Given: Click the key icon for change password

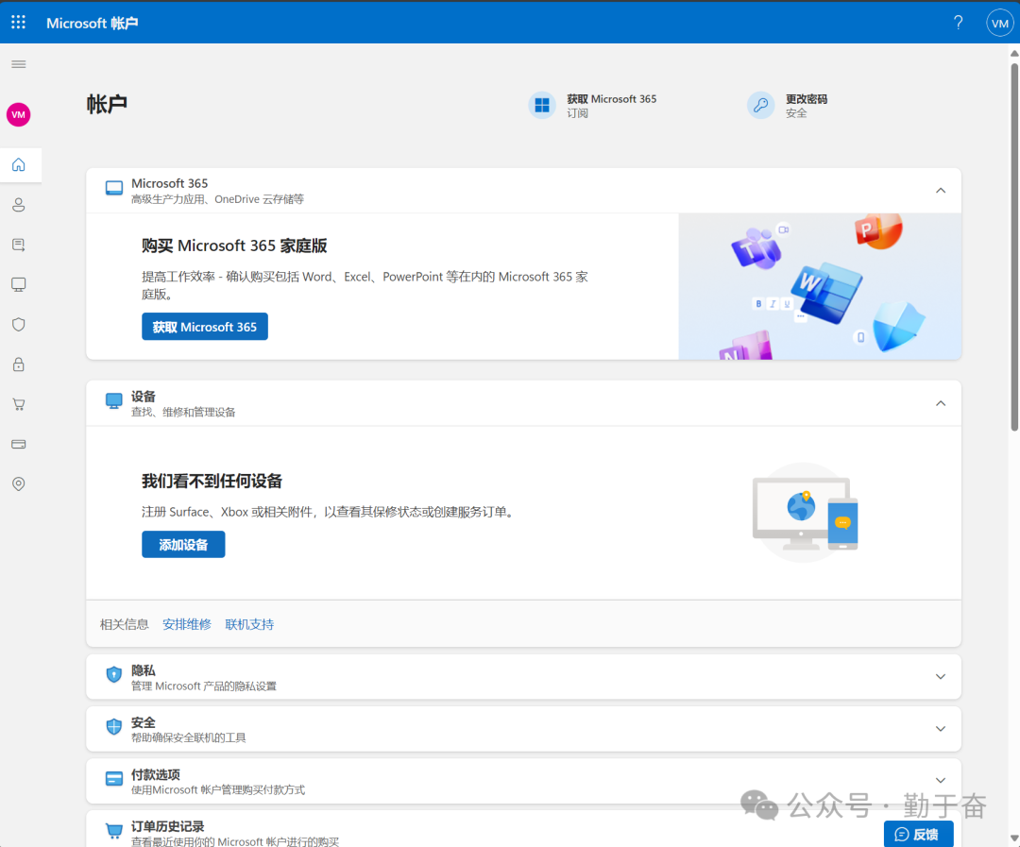Looking at the screenshot, I should [760, 105].
